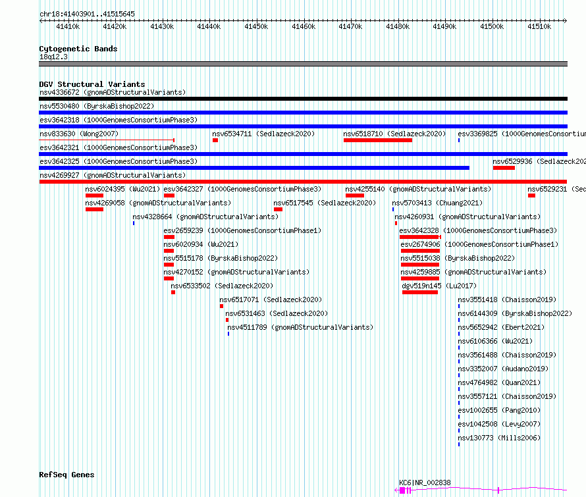Open nsv6517071 (Sedlazeck2020) label
Viewport: 586px width, 497px height.
[x=271, y=300]
